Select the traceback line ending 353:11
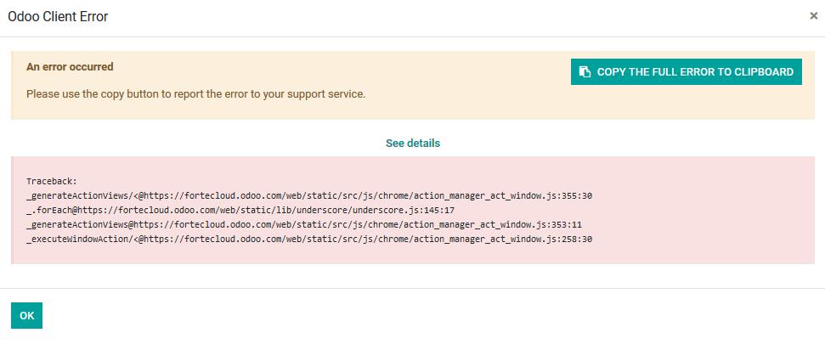Viewport: 825px width, 344px height. click(303, 224)
